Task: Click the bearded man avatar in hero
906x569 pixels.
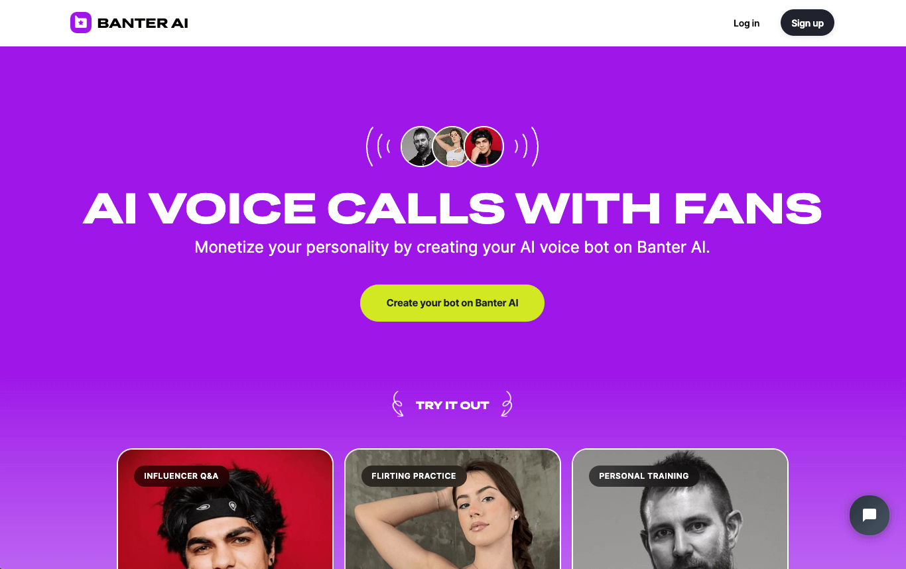Action: [x=421, y=147]
